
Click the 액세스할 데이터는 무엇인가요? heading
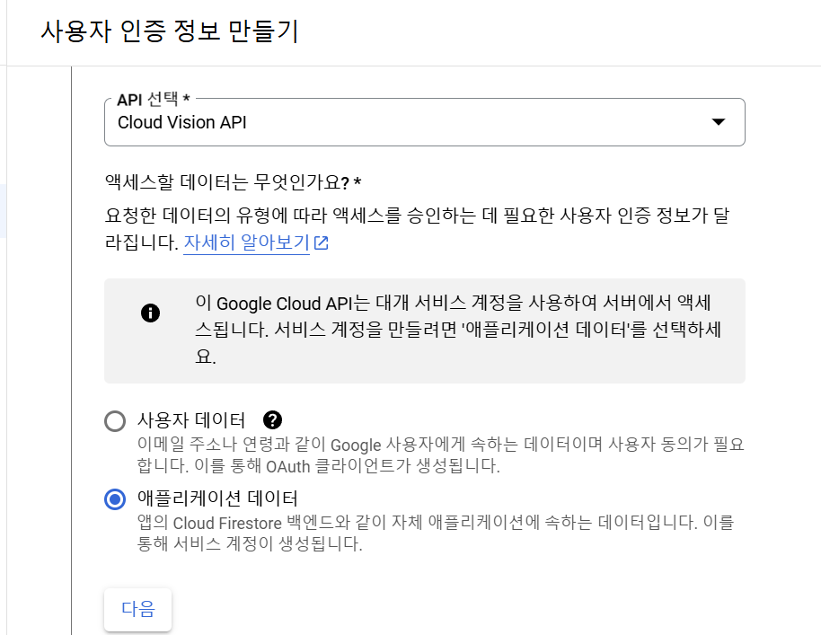coord(233,182)
